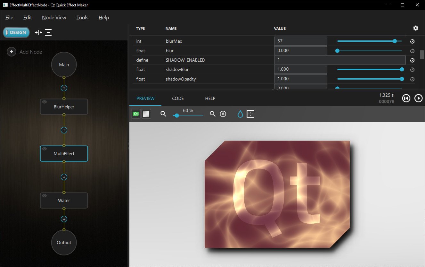425x267 pixels.
Task: Click the zoom out magnifier icon
Action: point(163,114)
